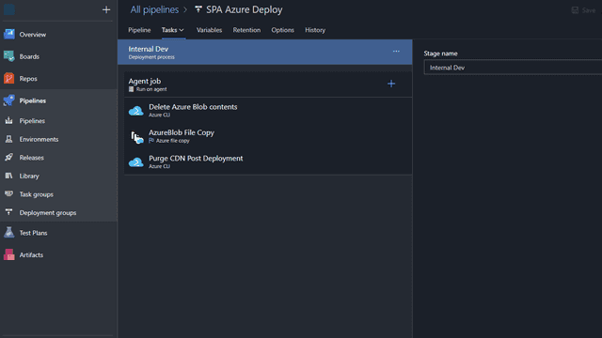Open the Options tab
Viewport: 602px width, 338px height.
282,30
